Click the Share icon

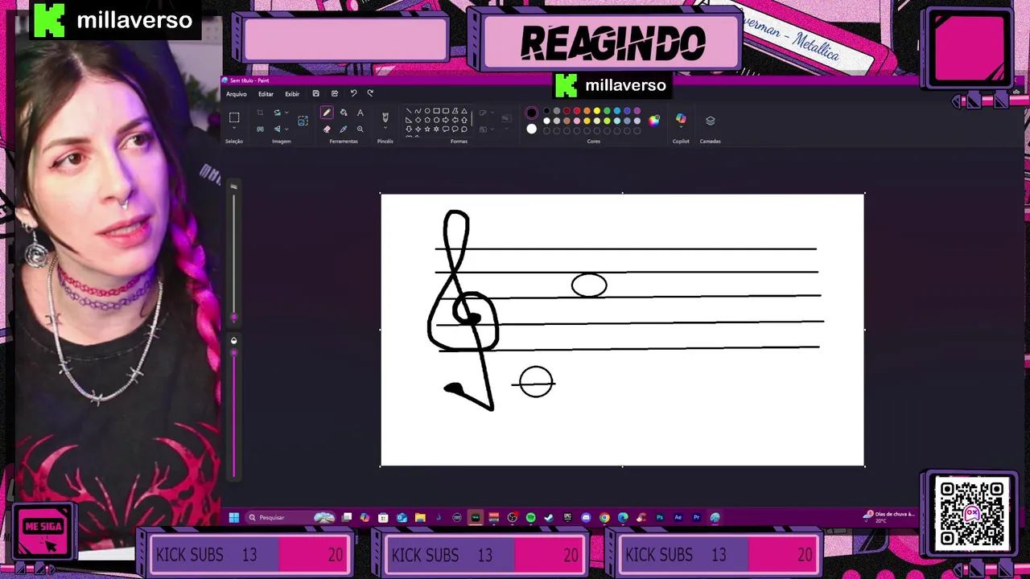335,93
